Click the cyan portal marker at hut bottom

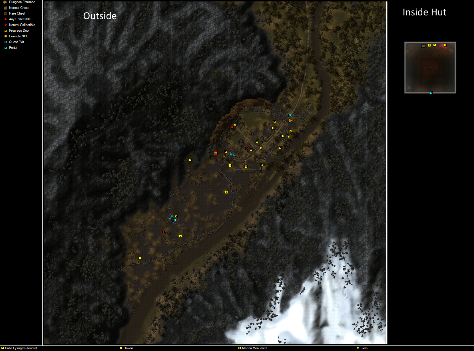431,93
